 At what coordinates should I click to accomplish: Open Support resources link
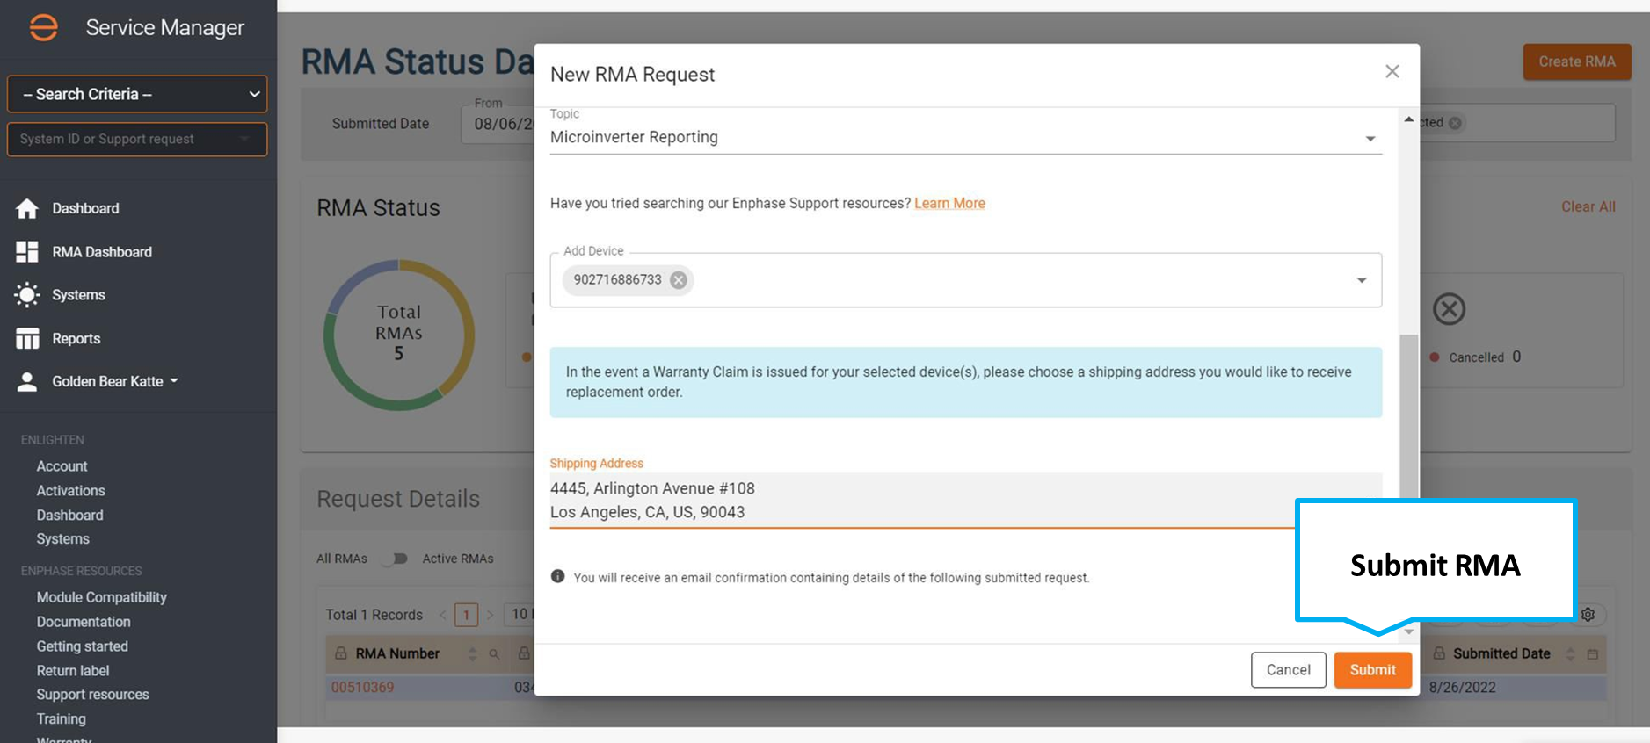pos(92,695)
